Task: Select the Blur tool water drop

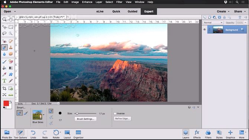Action: click(x=4, y=54)
